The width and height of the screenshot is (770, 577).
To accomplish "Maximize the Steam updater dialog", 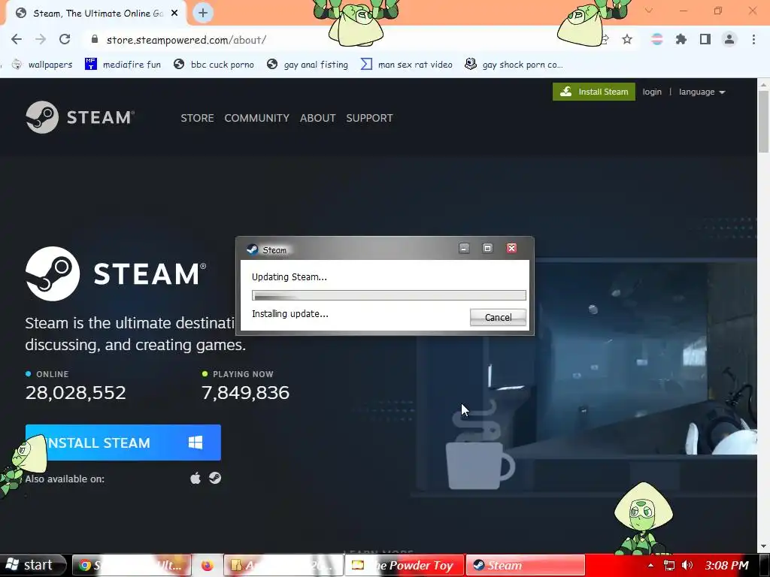I will coord(487,248).
